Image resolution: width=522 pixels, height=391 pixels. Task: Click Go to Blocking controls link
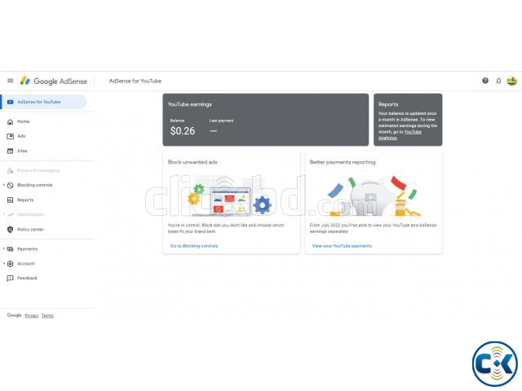coord(194,246)
